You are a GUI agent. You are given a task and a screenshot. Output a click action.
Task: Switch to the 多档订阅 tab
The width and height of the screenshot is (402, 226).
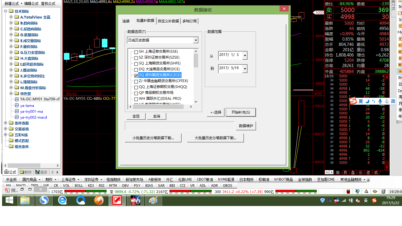pyautogui.click(x=190, y=21)
